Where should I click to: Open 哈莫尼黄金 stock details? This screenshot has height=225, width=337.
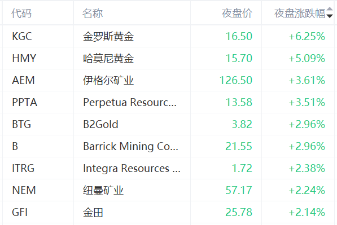(108, 59)
